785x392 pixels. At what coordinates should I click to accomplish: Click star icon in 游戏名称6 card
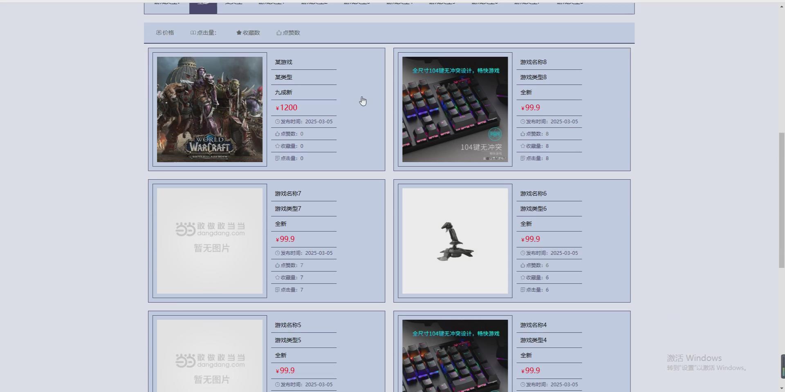(523, 278)
